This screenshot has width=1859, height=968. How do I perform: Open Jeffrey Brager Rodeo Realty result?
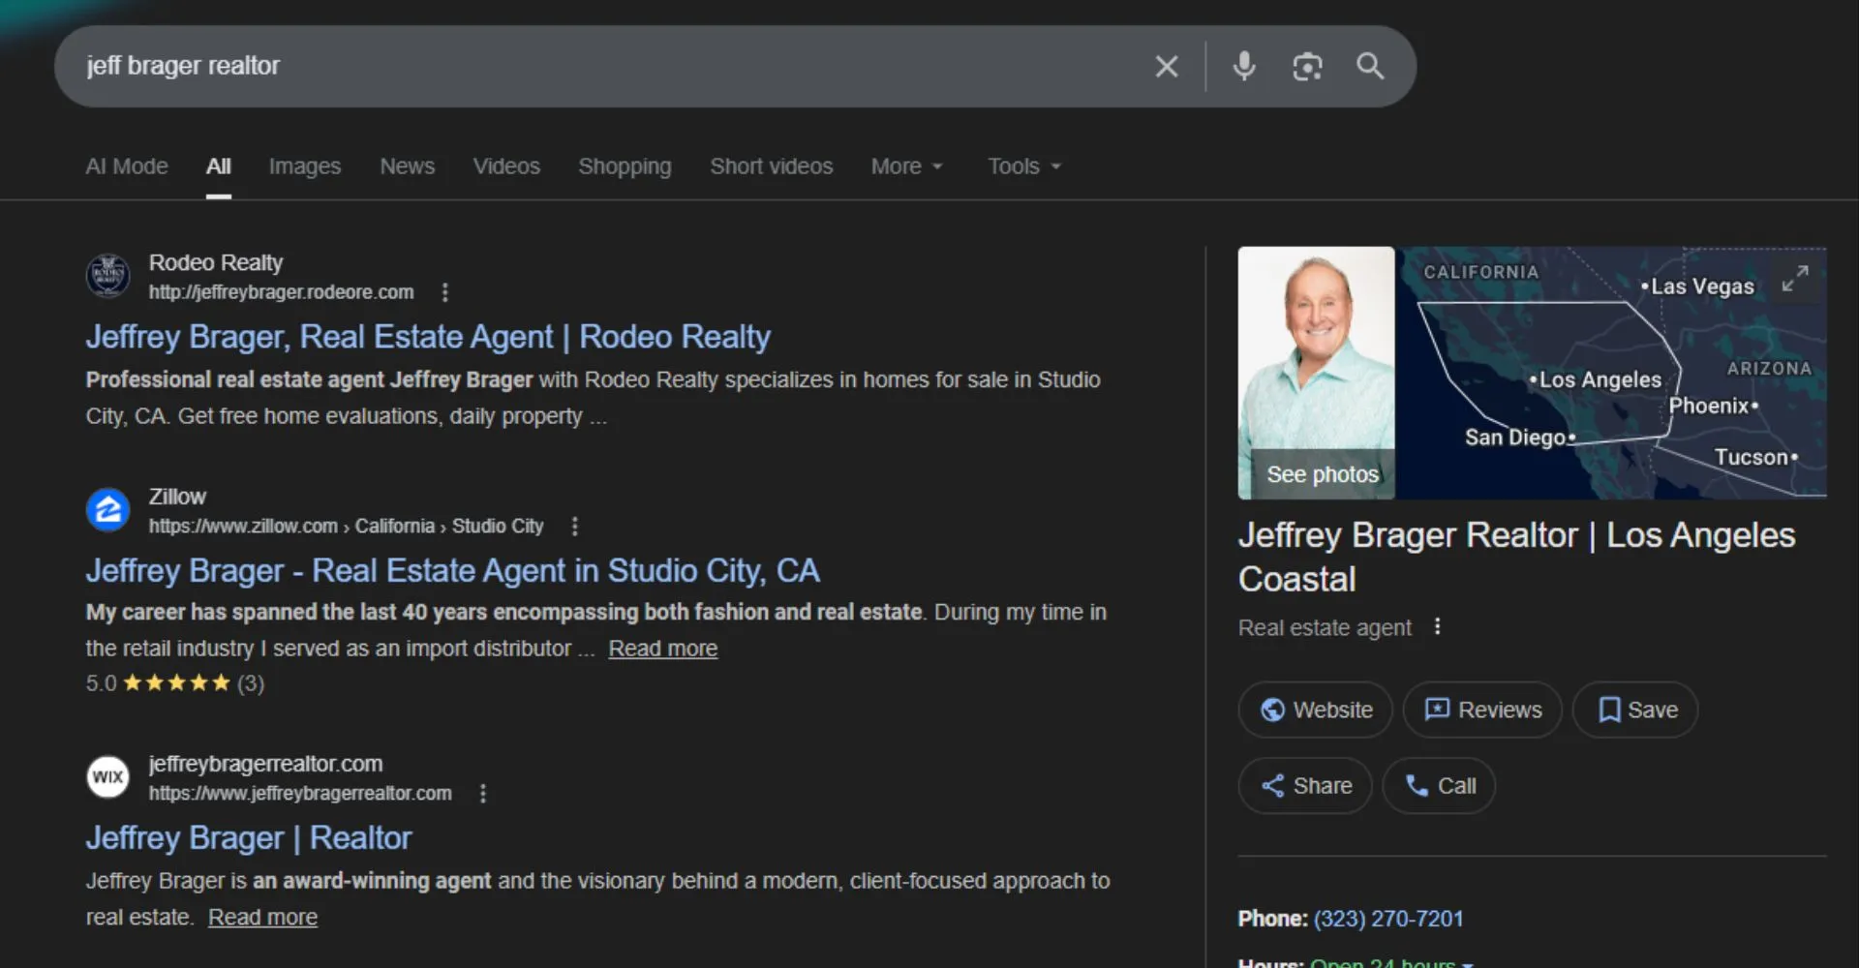click(427, 337)
